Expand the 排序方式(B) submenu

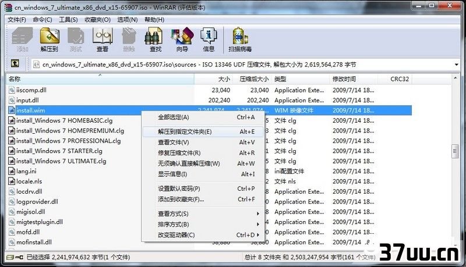coord(257,225)
